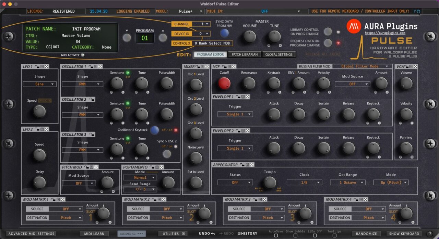
Task: Open the LFO 1 Shape Sine dropdown
Action: (x=40, y=84)
